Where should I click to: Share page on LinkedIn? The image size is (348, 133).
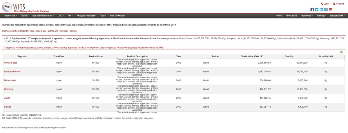point(321,10)
